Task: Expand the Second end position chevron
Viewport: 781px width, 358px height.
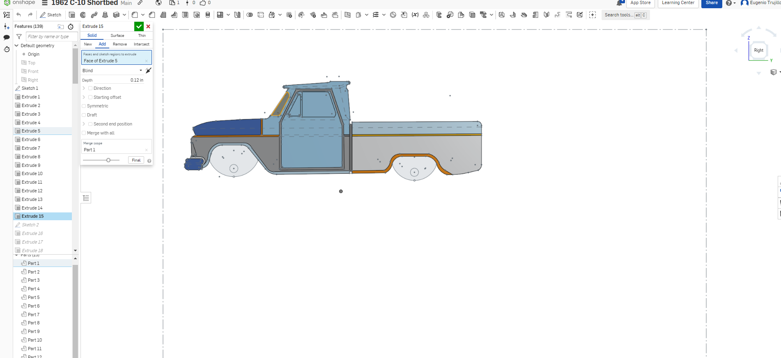Action: (x=84, y=124)
